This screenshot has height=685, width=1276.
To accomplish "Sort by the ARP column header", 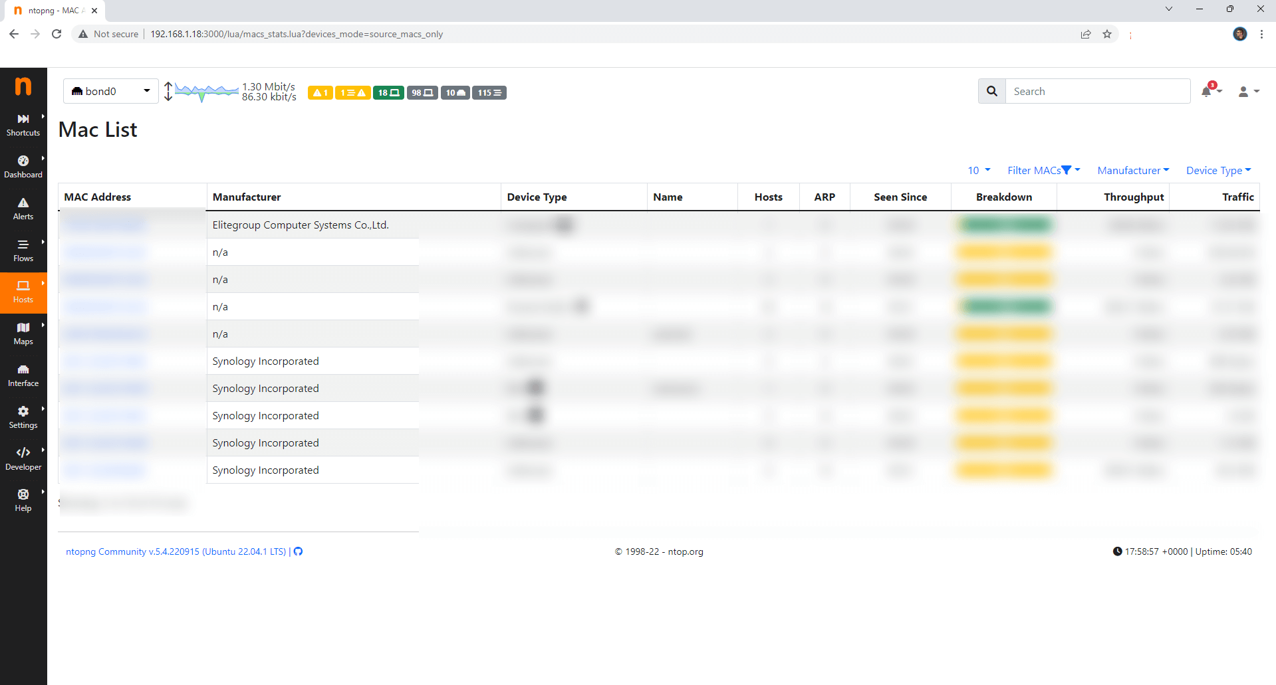I will 825,197.
